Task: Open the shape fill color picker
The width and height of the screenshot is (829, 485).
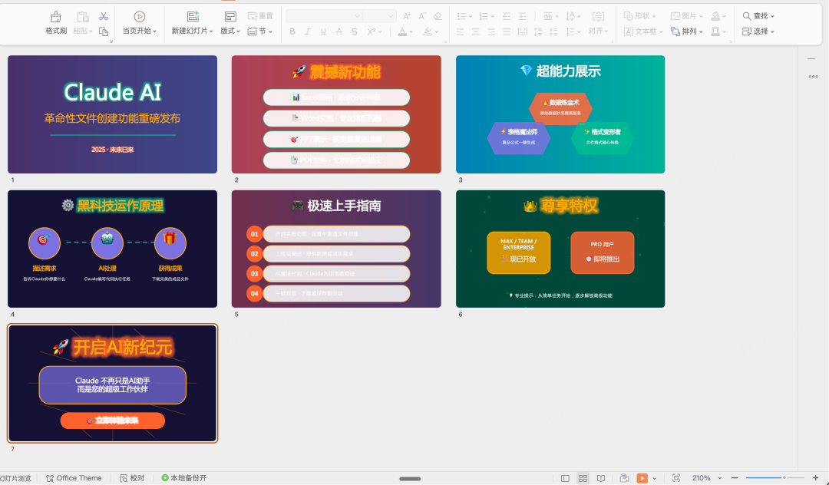Action: [x=718, y=16]
